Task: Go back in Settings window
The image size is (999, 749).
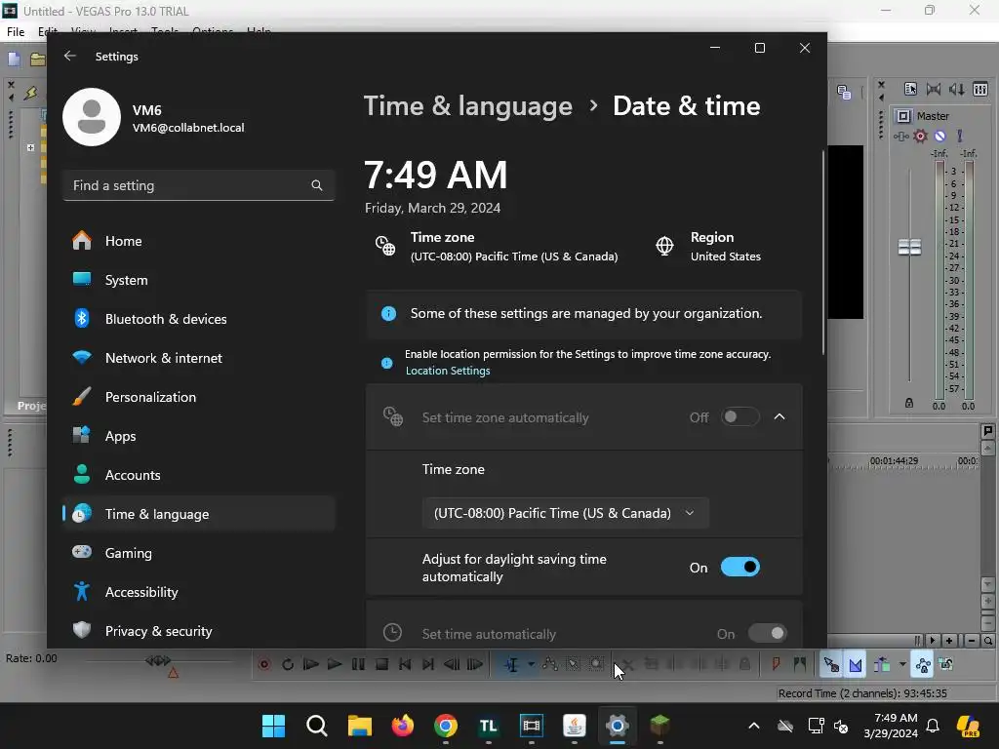Action: (70, 56)
